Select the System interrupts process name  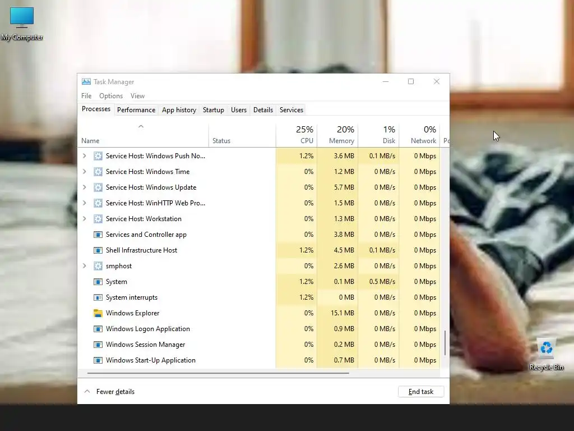(131, 297)
